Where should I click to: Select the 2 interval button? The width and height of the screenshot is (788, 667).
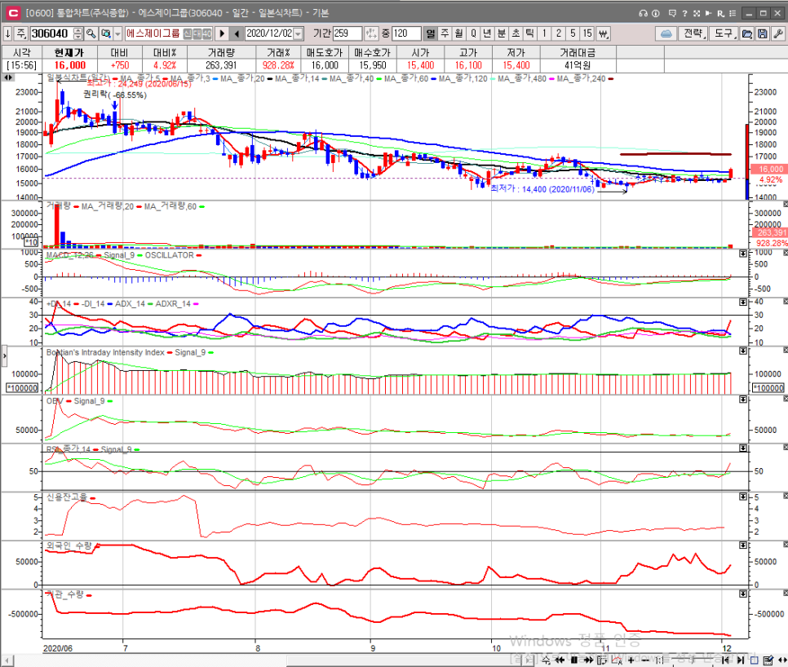[558, 33]
